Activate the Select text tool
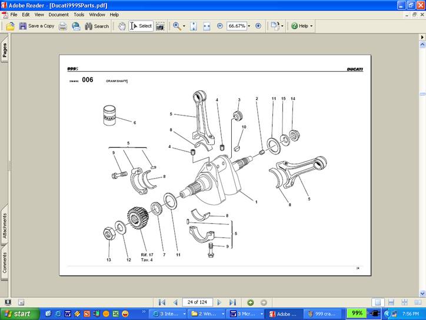This screenshot has height=320, width=426. point(141,26)
